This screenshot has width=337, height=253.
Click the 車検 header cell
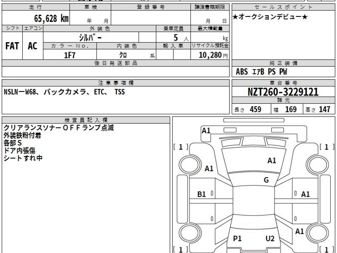coord(90,7)
